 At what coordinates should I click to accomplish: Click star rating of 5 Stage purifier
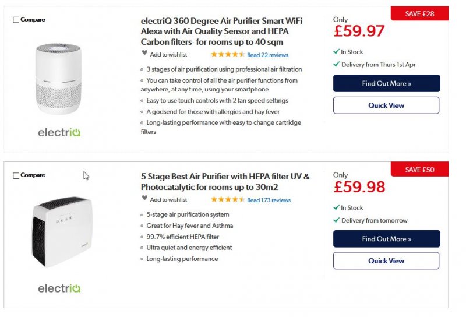227,199
